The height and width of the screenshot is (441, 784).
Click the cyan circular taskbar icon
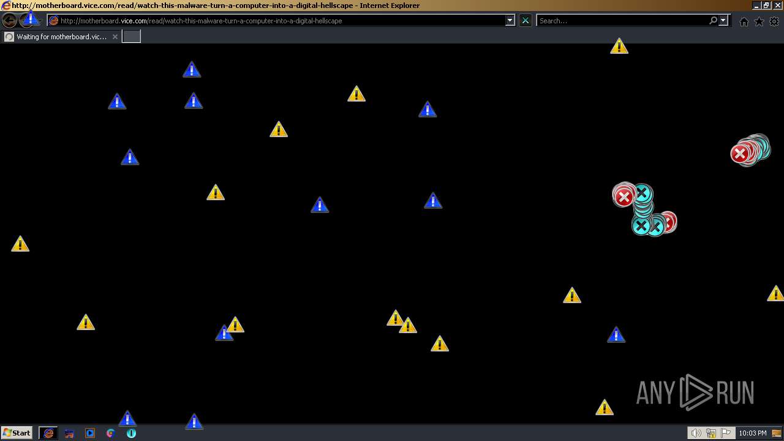(131, 433)
